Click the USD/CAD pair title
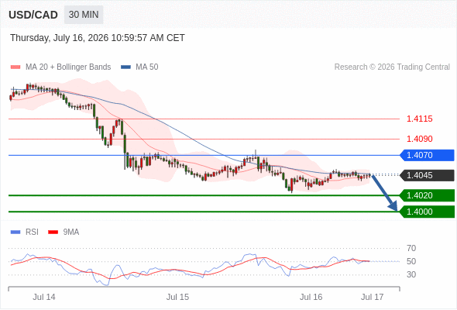The height and width of the screenshot is (310, 457). coord(33,15)
